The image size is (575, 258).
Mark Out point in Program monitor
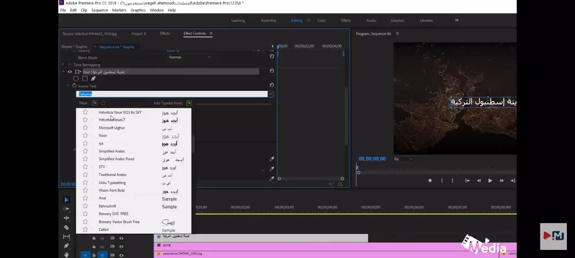click(x=452, y=180)
